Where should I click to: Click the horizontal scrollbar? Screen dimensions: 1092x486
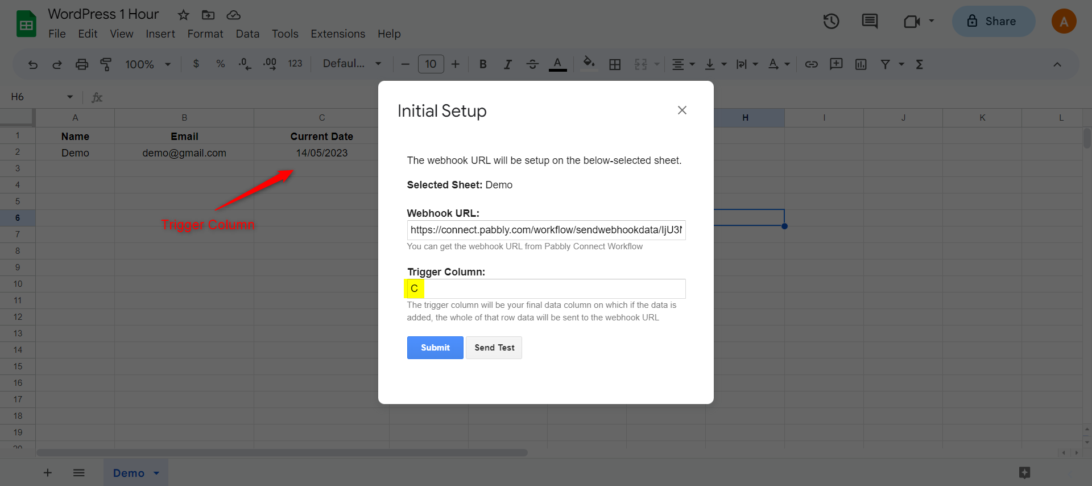282,453
